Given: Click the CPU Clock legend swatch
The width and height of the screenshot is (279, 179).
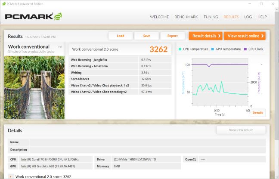Looking at the screenshot, I should point(246,49).
